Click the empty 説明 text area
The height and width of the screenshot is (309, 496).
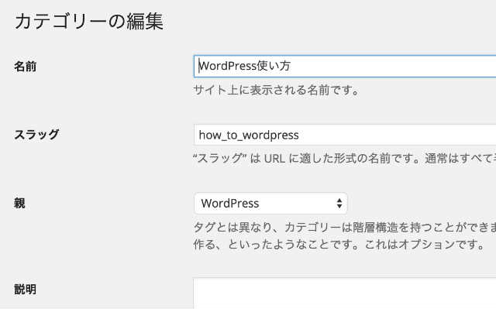tap(345, 294)
